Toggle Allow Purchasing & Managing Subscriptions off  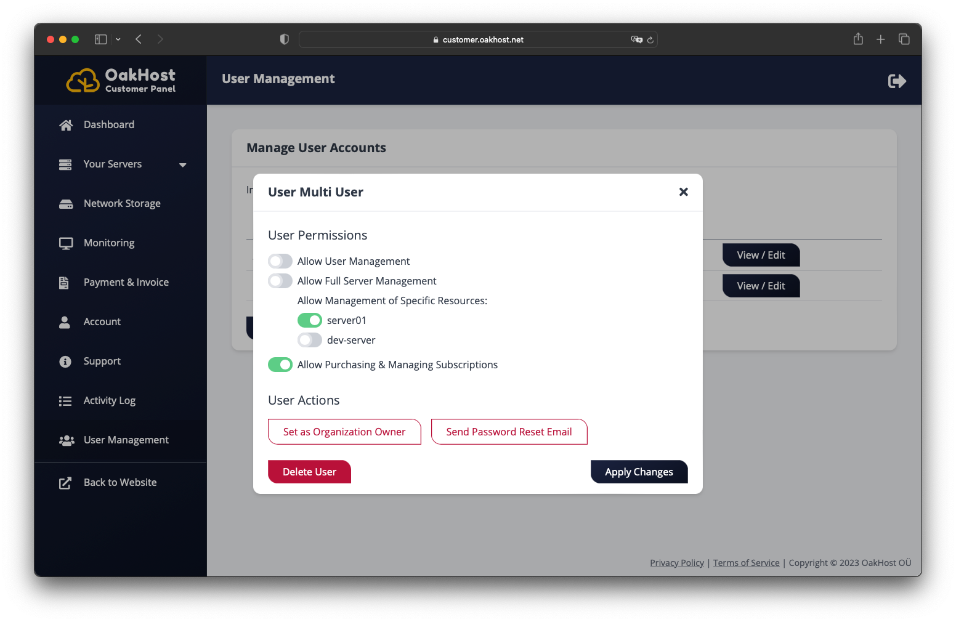[280, 365]
